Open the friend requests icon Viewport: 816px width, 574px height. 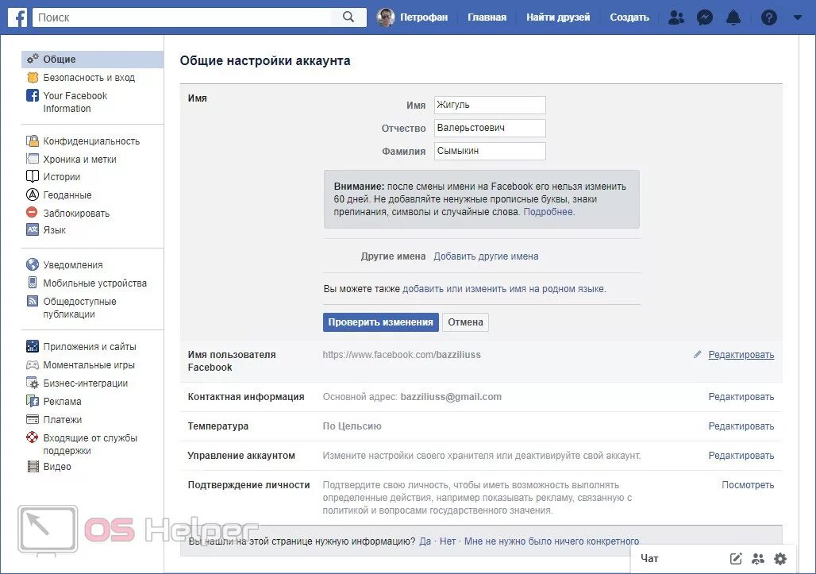pos(676,17)
